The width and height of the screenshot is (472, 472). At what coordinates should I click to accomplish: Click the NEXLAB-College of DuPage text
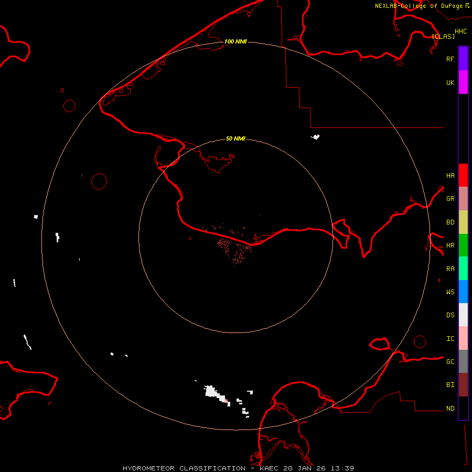pos(419,6)
